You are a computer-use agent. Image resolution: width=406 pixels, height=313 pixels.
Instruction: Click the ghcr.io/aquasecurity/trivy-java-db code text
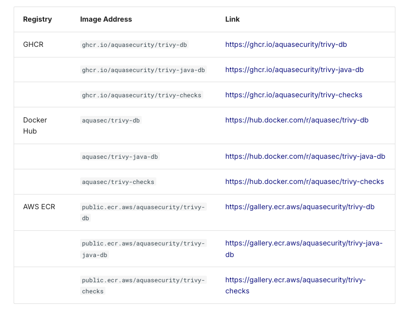[143, 70]
